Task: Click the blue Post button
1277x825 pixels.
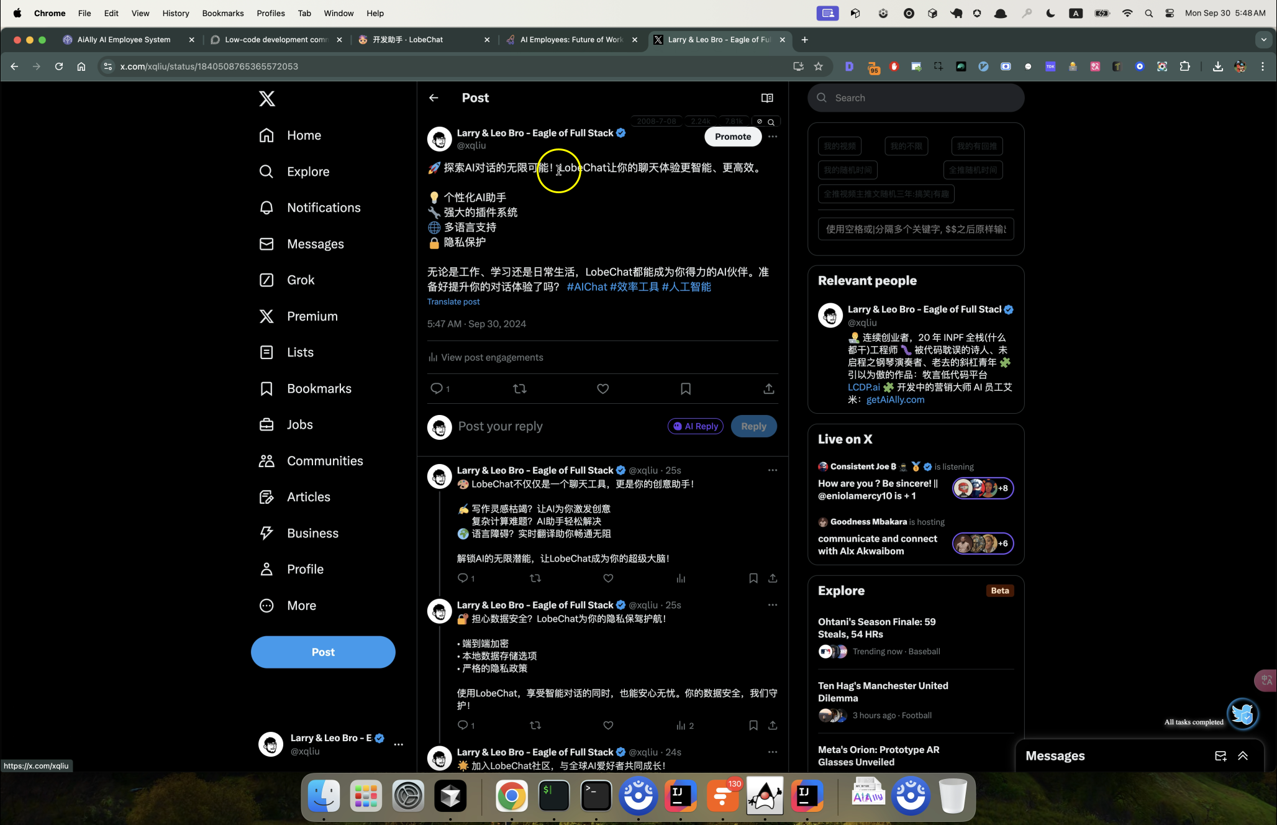Action: [x=323, y=652]
